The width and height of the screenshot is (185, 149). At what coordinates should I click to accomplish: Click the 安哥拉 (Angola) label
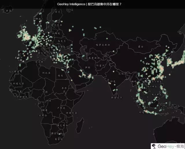42,115
